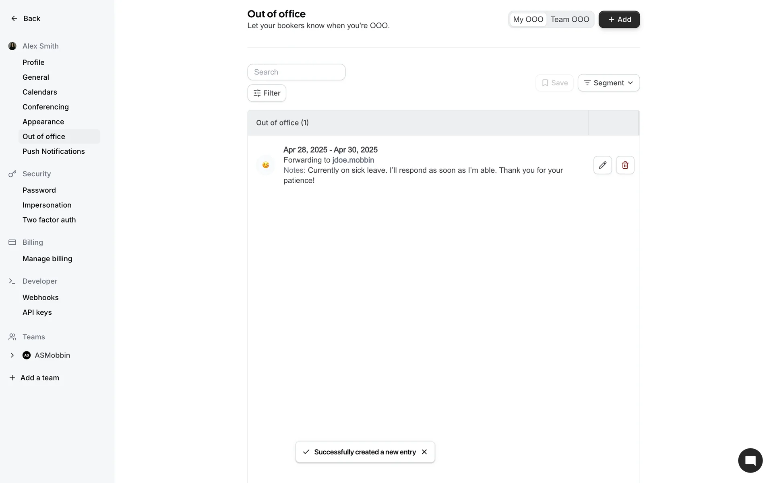The image size is (773, 483).
Task: Go to the Webhooks menu item
Action: [x=41, y=297]
